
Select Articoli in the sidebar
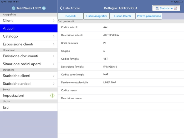pyautogui.click(x=29, y=28)
